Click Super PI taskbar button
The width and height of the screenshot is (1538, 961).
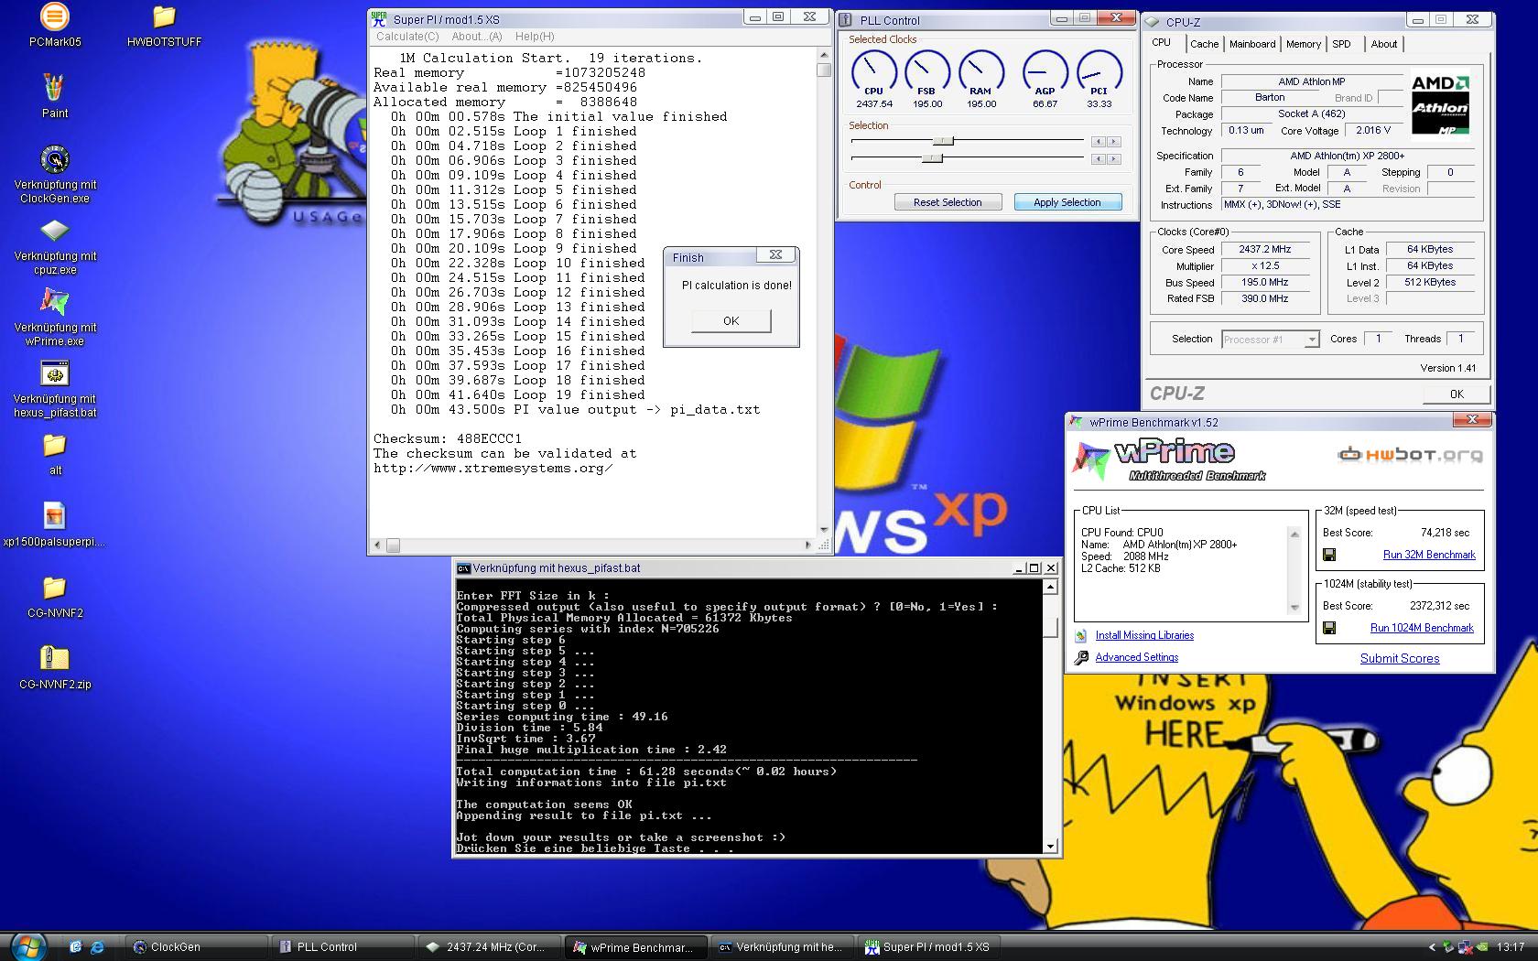[930, 947]
